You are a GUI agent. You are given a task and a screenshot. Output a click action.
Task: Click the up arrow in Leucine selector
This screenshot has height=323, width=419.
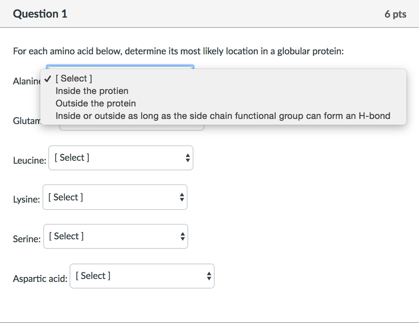[x=187, y=155]
